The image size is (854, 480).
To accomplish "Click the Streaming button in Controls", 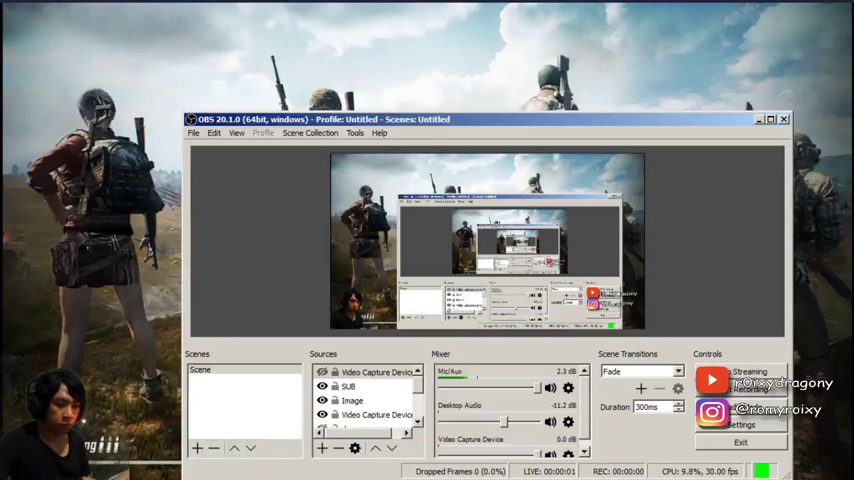I will (741, 371).
